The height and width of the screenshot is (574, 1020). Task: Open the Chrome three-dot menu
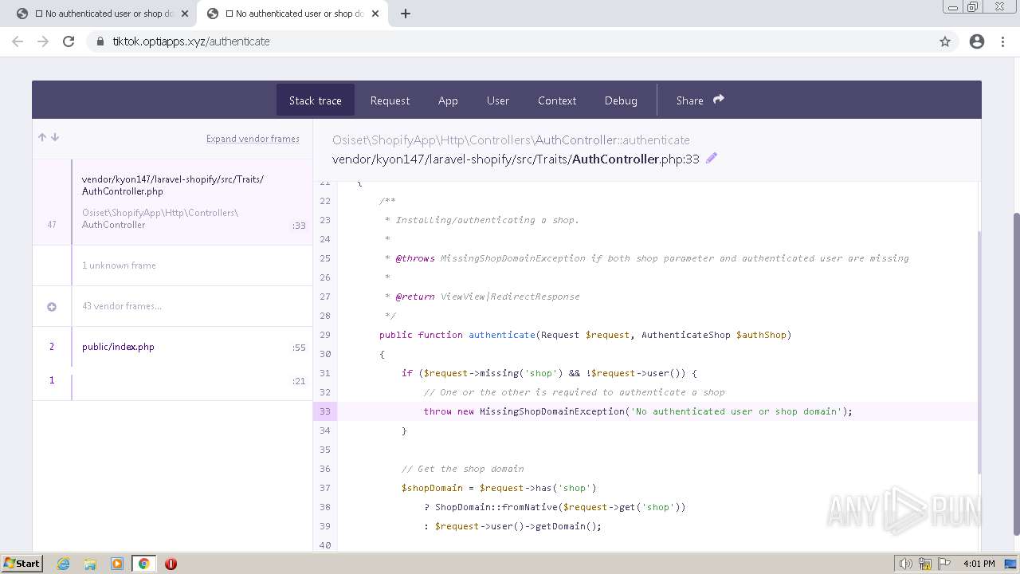pyautogui.click(x=1002, y=41)
